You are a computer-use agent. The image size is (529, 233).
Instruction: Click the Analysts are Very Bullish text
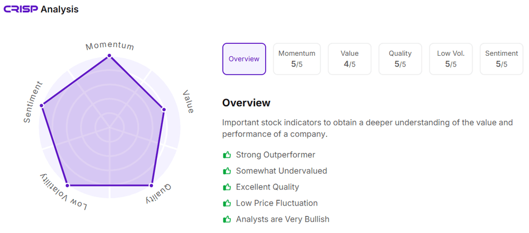coord(283,219)
